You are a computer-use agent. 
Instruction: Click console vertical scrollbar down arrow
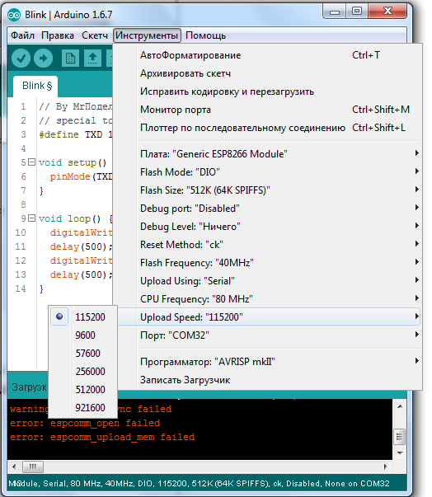click(400, 453)
